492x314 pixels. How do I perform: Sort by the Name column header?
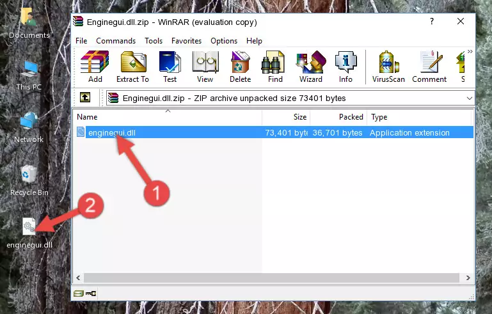[168, 117]
